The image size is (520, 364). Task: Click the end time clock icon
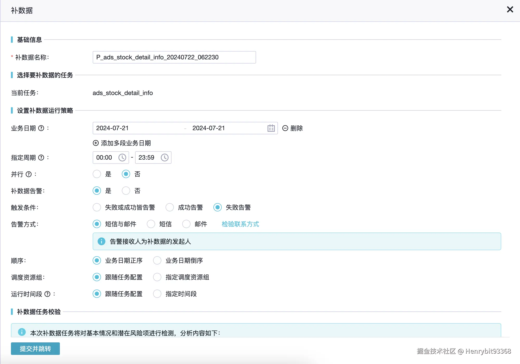pos(164,158)
